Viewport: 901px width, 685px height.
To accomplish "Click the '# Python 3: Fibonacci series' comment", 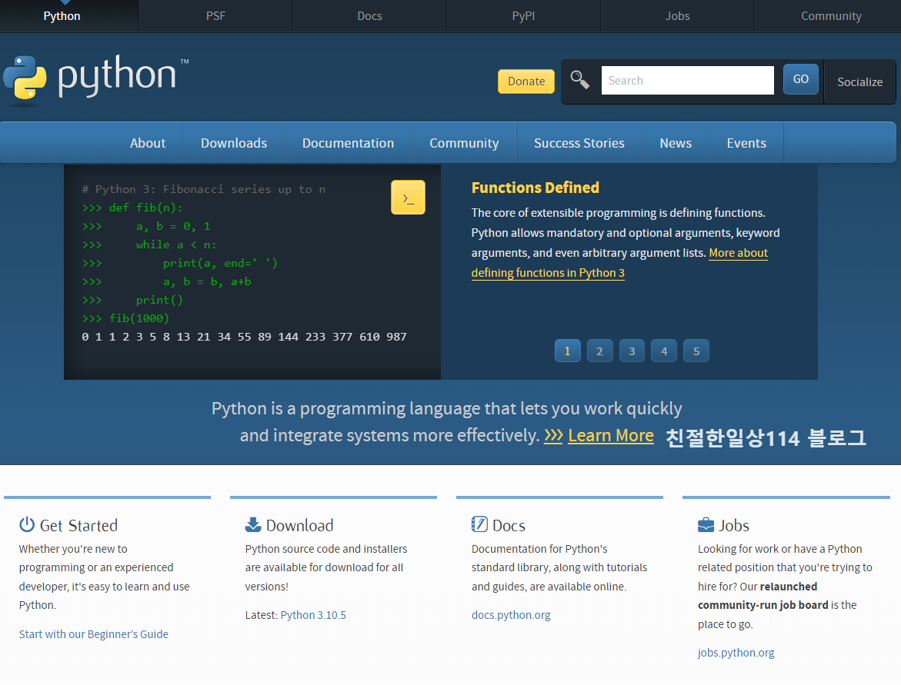I will tap(203, 189).
